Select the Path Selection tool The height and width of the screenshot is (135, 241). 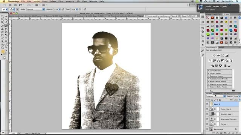pos(2,41)
